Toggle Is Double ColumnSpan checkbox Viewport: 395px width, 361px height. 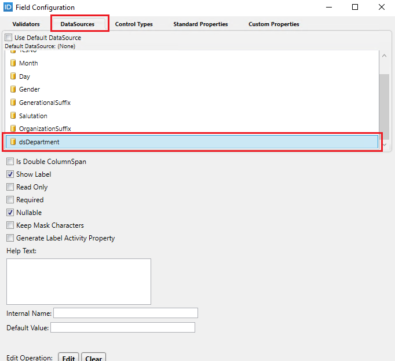pos(10,161)
